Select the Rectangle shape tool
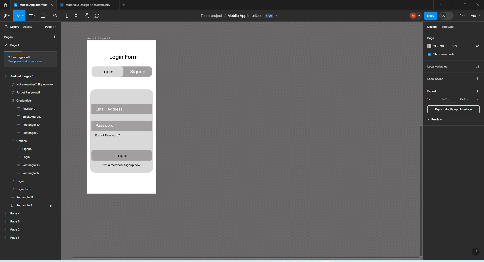Image resolution: width=484 pixels, height=262 pixels. pos(43,16)
